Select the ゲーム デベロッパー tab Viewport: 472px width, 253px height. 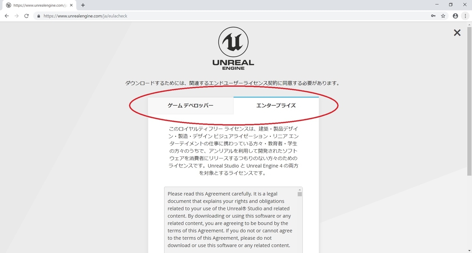tap(190, 106)
